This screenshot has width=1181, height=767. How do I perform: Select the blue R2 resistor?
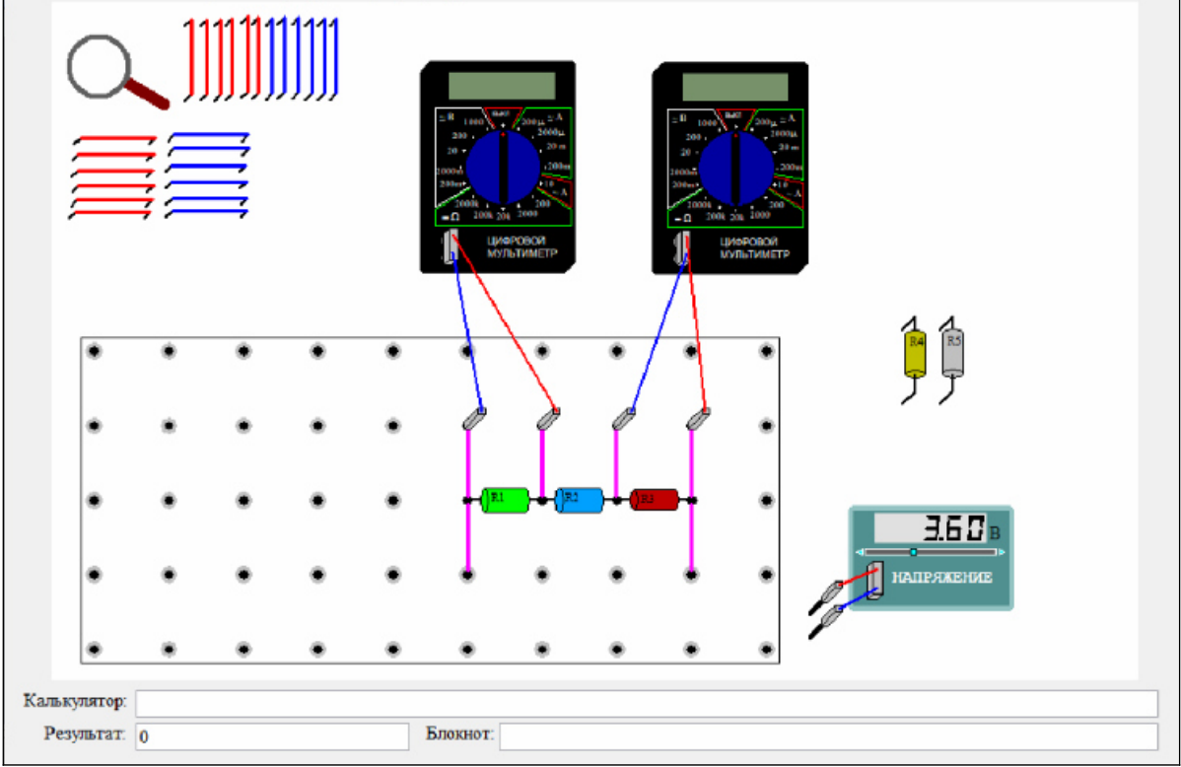(579, 500)
